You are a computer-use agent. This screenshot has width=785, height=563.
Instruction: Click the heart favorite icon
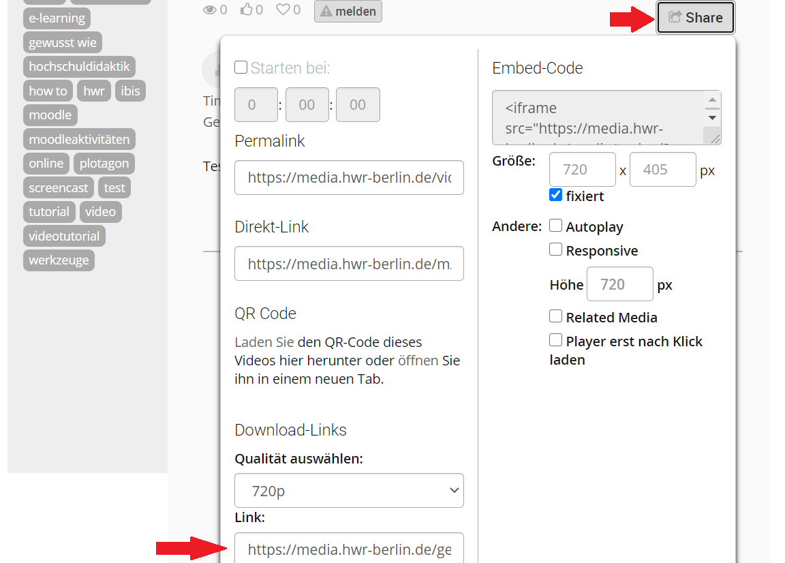[282, 9]
